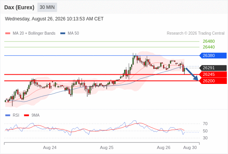This screenshot has width=228, height=154.
Task: Click the RSI blue legend swatch
Action: coord(8,115)
